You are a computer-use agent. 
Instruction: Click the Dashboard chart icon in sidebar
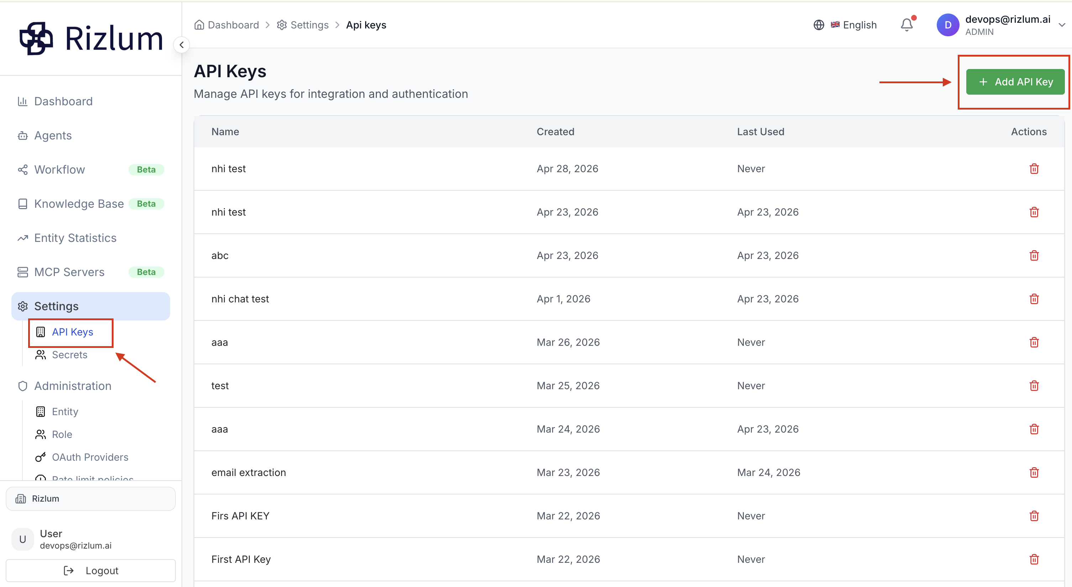point(22,101)
